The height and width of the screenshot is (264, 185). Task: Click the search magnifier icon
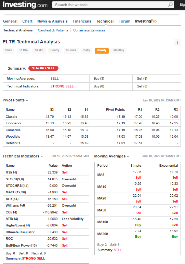[x=171, y=4]
